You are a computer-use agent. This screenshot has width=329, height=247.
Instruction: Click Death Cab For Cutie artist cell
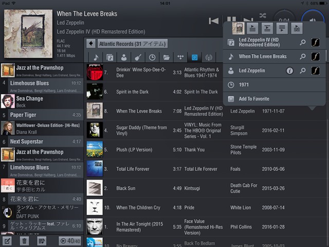click(x=244, y=188)
